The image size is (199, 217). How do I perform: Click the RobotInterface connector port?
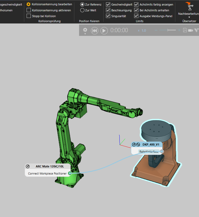click(x=162, y=151)
